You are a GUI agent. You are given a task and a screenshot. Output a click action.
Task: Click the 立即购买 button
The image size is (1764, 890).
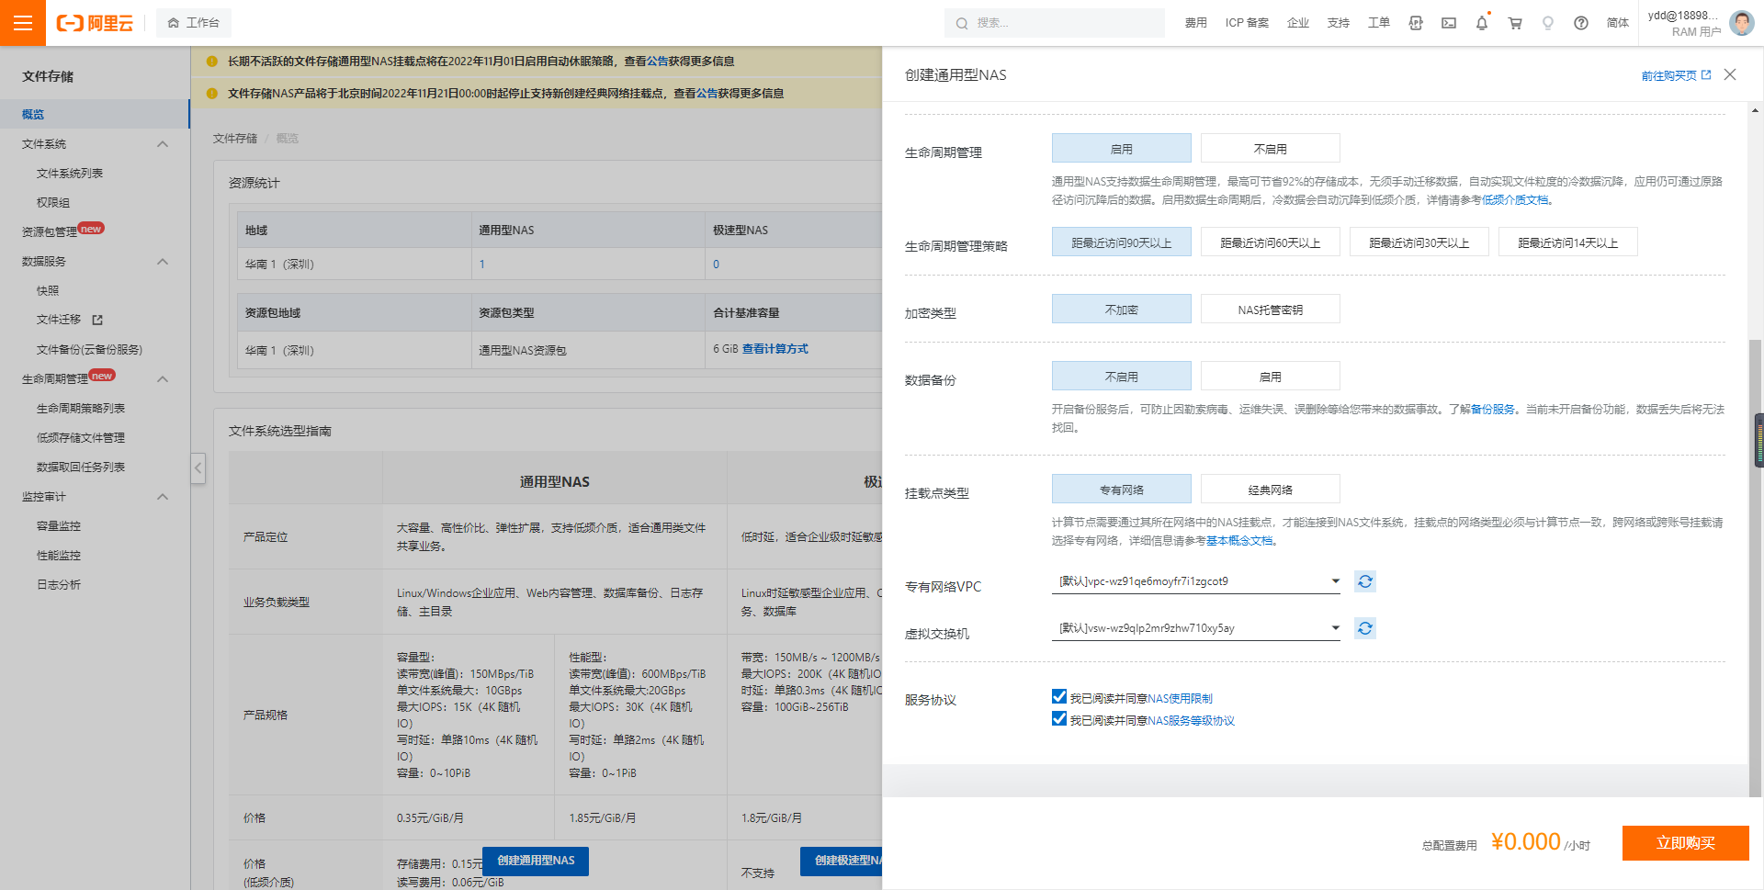tap(1685, 843)
